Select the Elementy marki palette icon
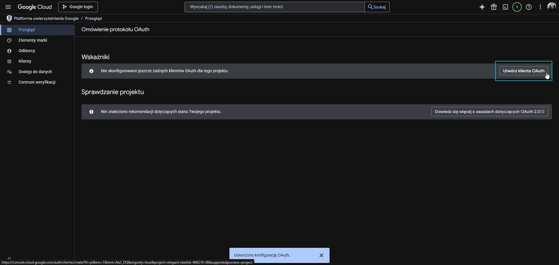 10,40
